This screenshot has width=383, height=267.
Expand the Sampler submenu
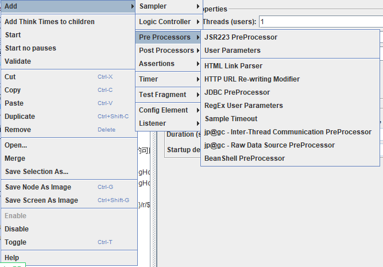(x=169, y=6)
